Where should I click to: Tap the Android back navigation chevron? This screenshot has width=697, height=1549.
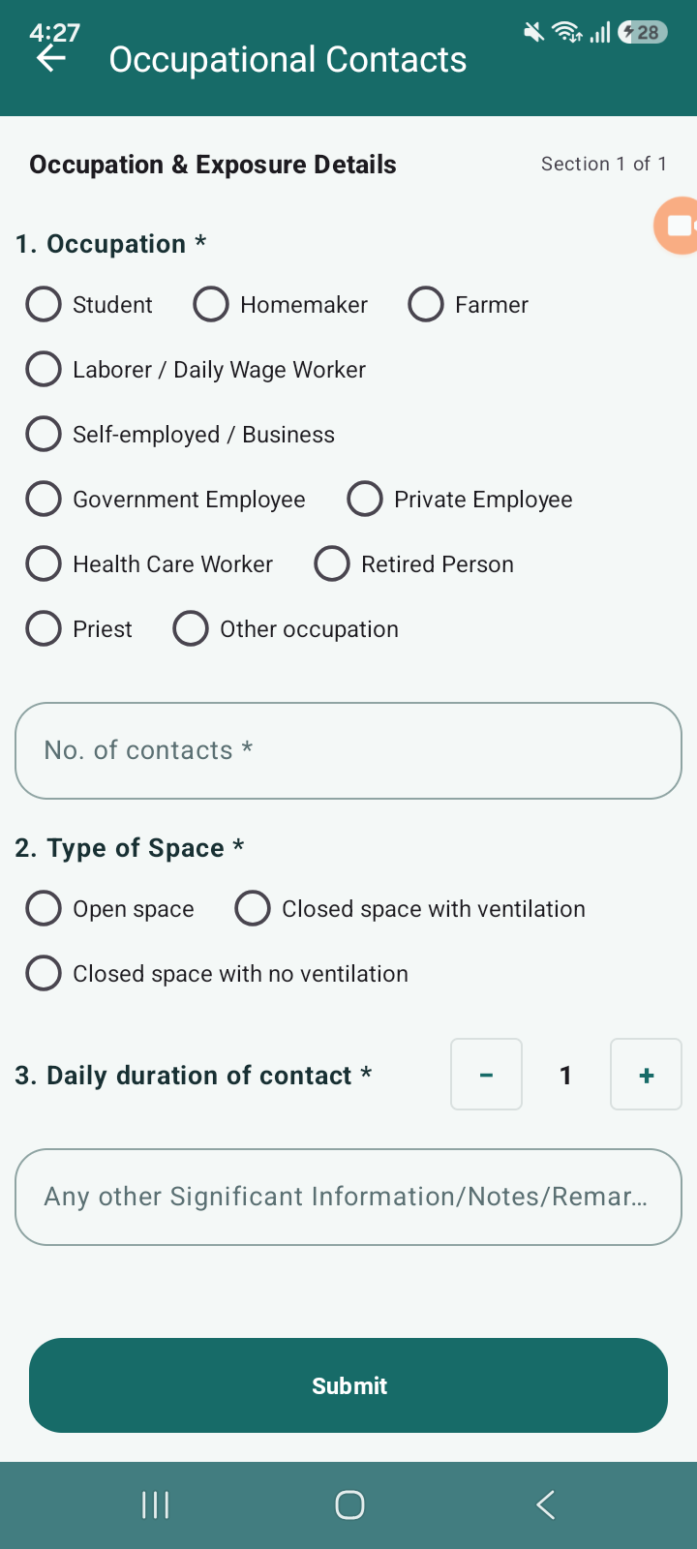[x=546, y=1504]
